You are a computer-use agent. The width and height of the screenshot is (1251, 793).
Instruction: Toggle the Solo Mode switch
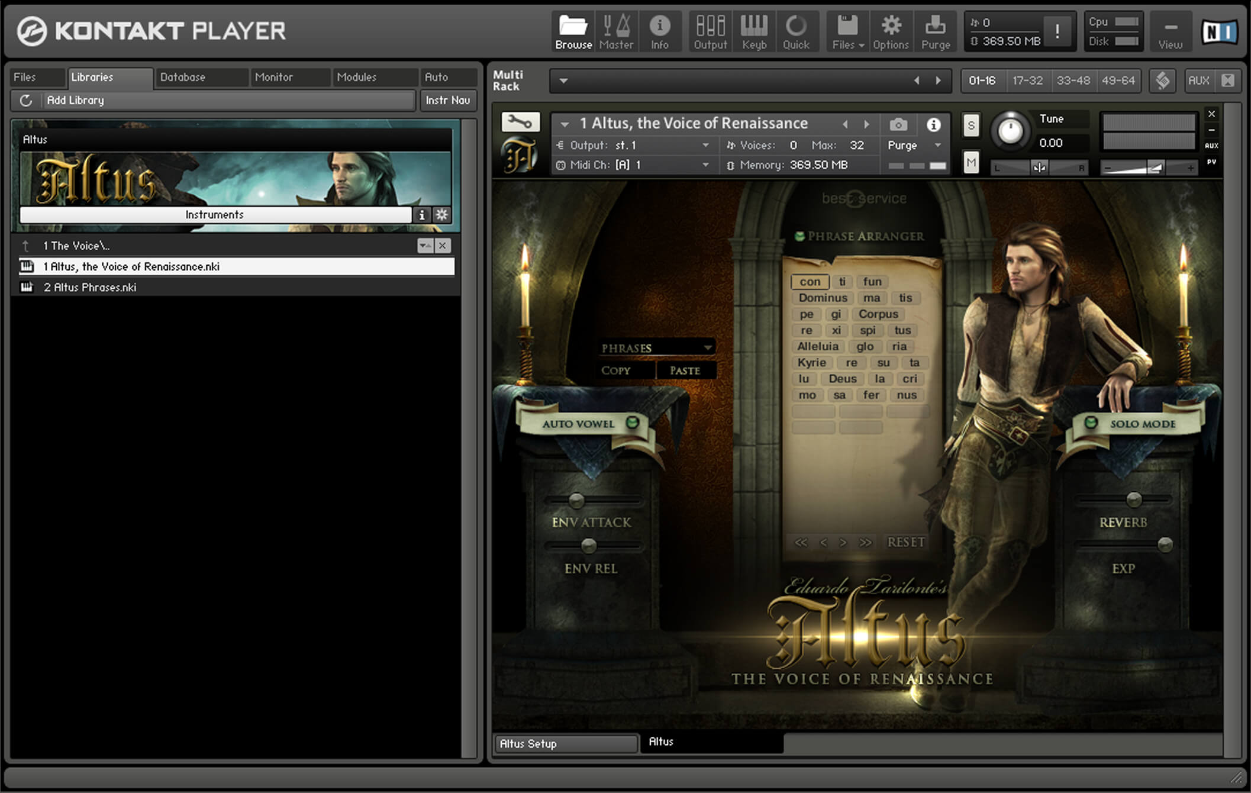(1091, 423)
